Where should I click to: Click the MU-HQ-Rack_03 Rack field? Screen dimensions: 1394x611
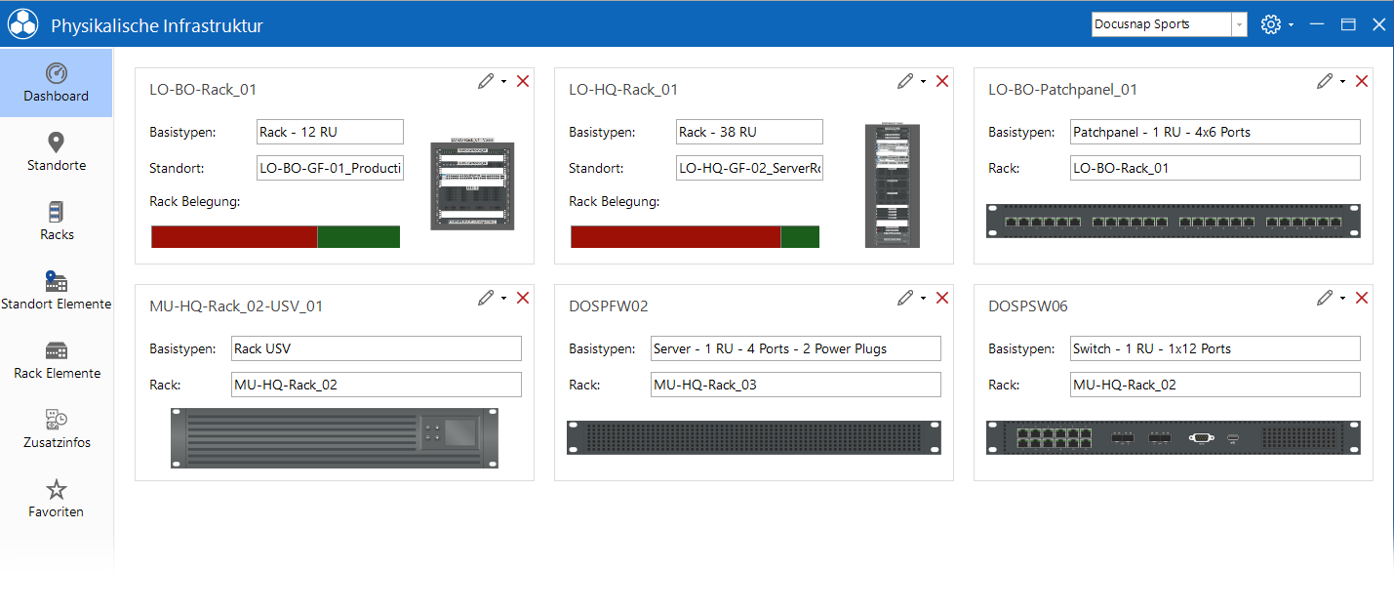pyautogui.click(x=796, y=385)
